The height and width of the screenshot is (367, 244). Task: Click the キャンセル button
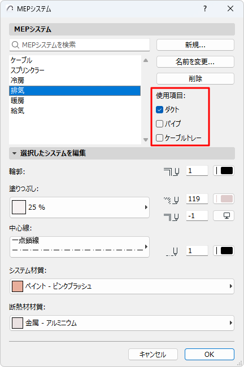153,355
